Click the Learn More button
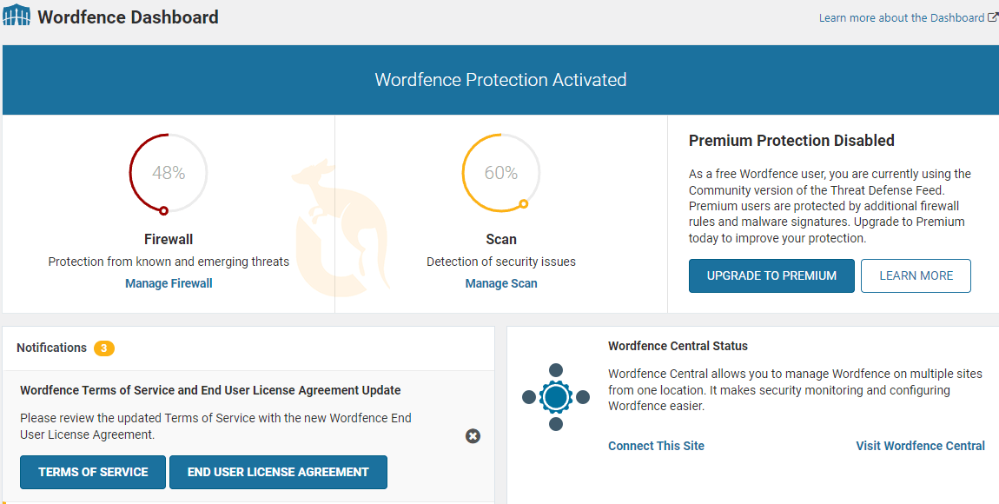This screenshot has width=999, height=504. tap(916, 275)
